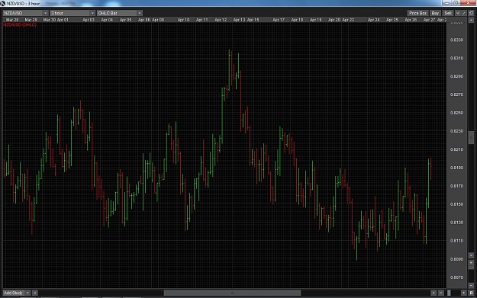
Task: Click the NZD/USD (OHLC) series label
Action: point(20,25)
